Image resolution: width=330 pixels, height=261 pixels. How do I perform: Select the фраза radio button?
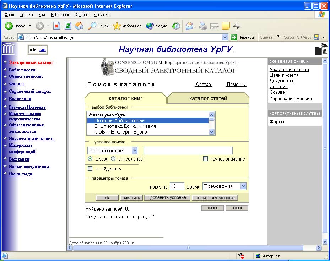pyautogui.click(x=90, y=159)
